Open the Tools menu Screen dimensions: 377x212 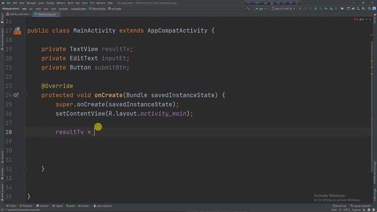click(x=85, y=3)
